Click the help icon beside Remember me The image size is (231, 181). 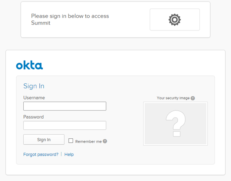[x=105, y=141]
